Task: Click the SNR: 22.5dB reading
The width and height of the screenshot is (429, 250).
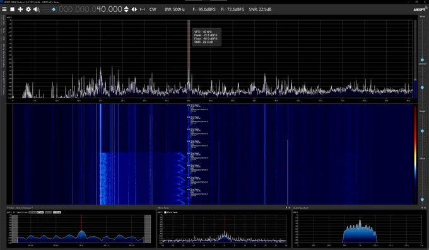Action: (260, 9)
